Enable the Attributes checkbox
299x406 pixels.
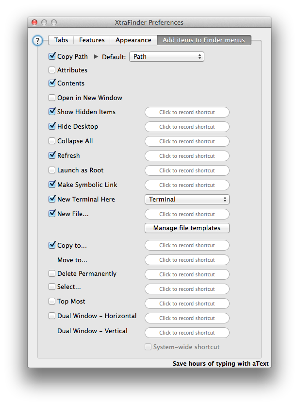[x=52, y=70]
